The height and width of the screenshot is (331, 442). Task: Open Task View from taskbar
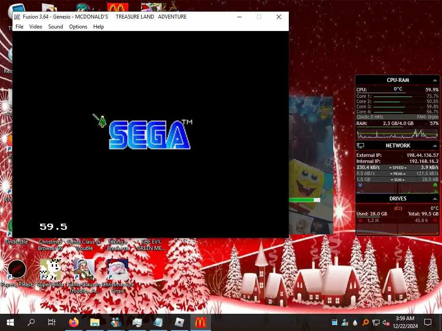pos(52,322)
